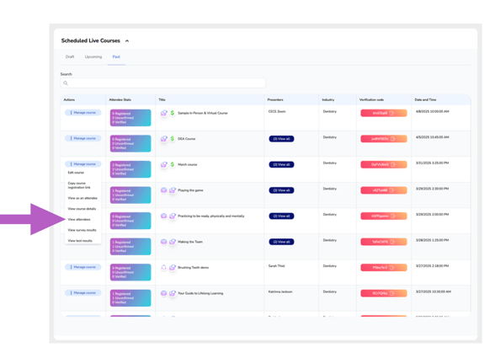Click the dollar icon beside DEA Course
Viewport: 484px width, 347px height.
click(x=173, y=139)
